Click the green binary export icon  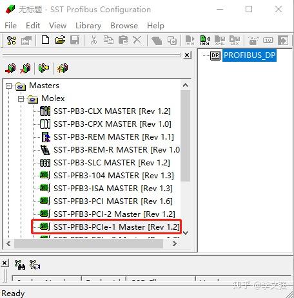click(x=205, y=40)
